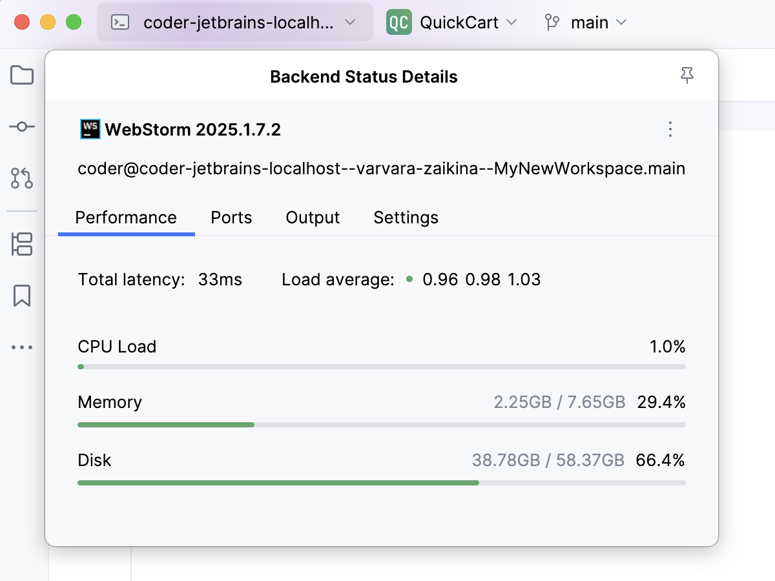The image size is (775, 581).
Task: Click the 66.4% disk percentage
Action: click(661, 460)
